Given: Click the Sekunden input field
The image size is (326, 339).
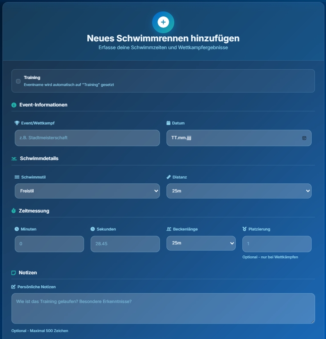Looking at the screenshot, I should 125,244.
